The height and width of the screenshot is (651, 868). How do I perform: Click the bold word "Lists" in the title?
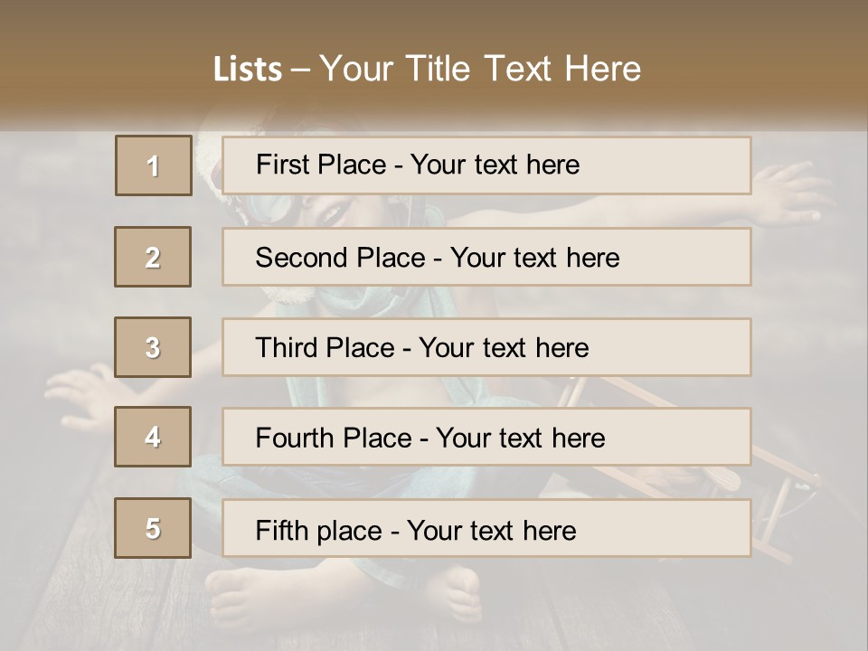tap(248, 70)
